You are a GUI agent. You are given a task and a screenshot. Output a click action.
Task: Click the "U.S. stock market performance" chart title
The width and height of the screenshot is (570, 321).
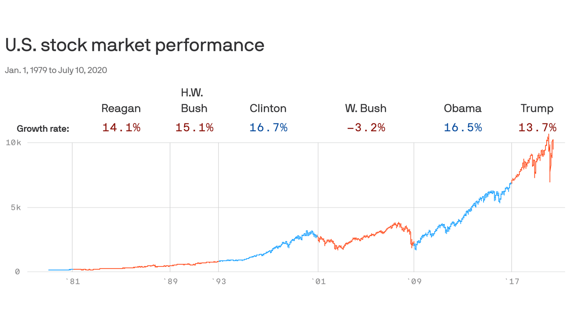click(x=135, y=45)
